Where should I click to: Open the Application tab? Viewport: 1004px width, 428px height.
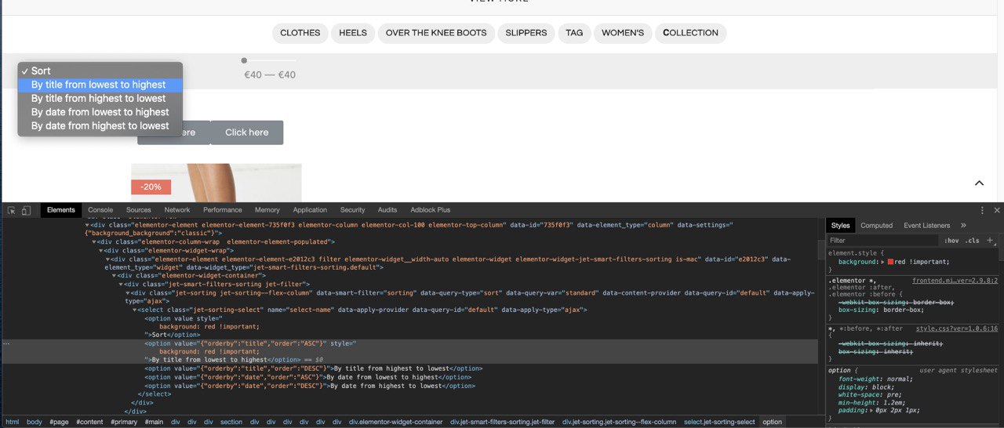point(310,210)
